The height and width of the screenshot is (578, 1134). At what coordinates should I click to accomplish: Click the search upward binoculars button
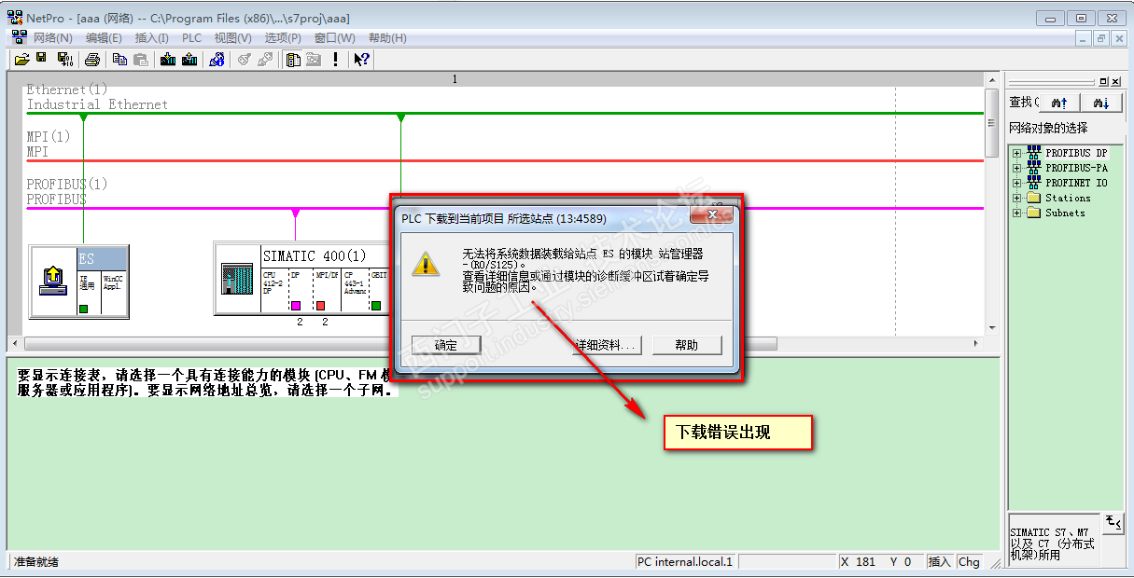[x=1059, y=103]
